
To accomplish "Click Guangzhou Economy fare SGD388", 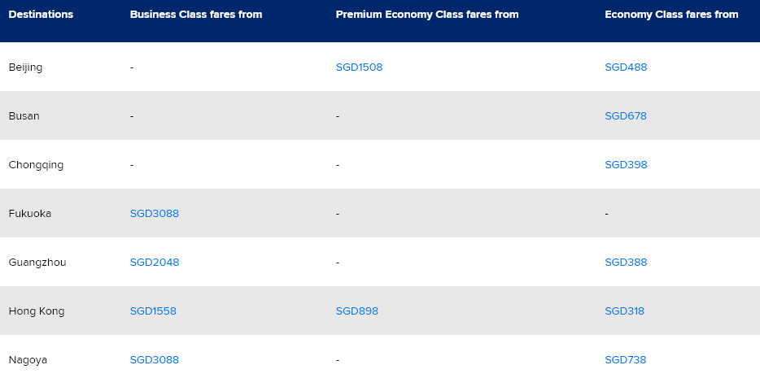I will (626, 263).
